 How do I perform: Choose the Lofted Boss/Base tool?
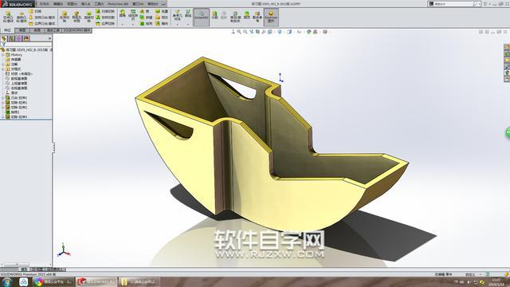(x=42, y=18)
